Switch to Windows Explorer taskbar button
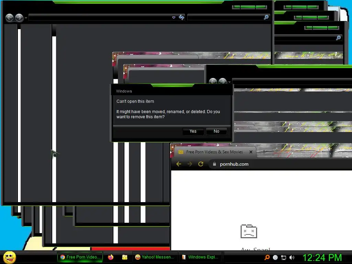 (x=200, y=257)
